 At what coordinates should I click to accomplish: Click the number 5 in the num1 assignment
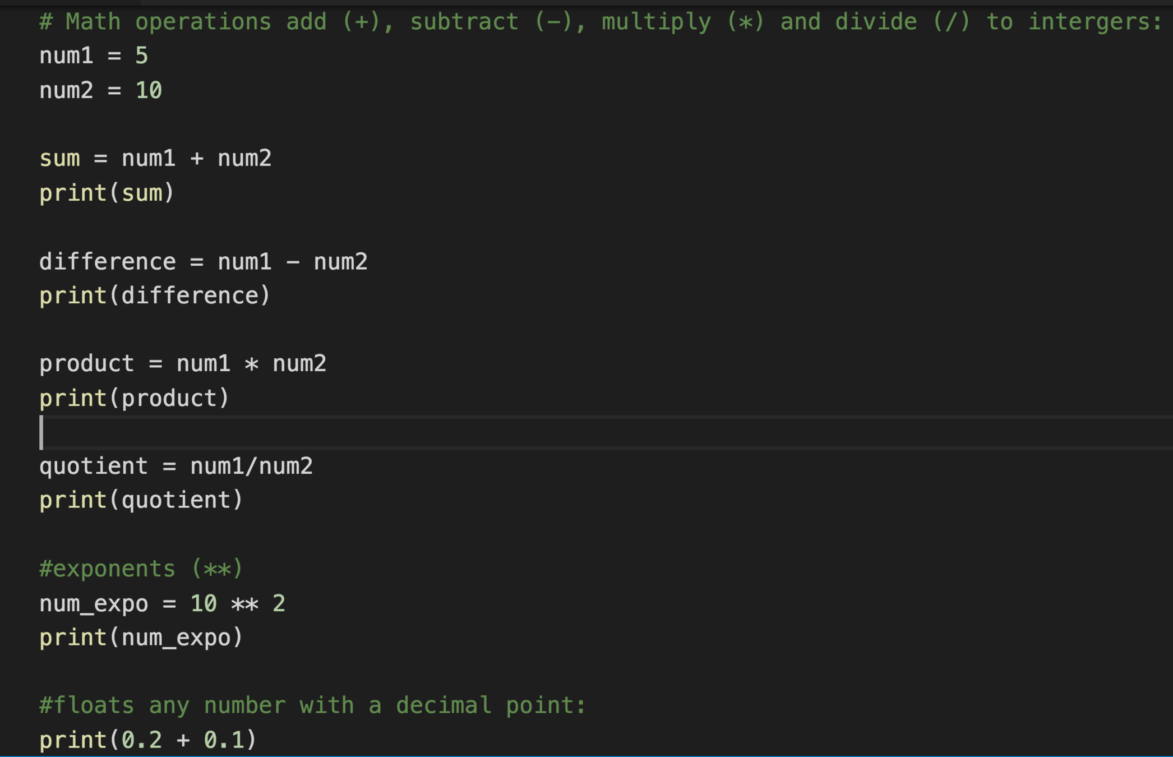pyautogui.click(x=142, y=56)
